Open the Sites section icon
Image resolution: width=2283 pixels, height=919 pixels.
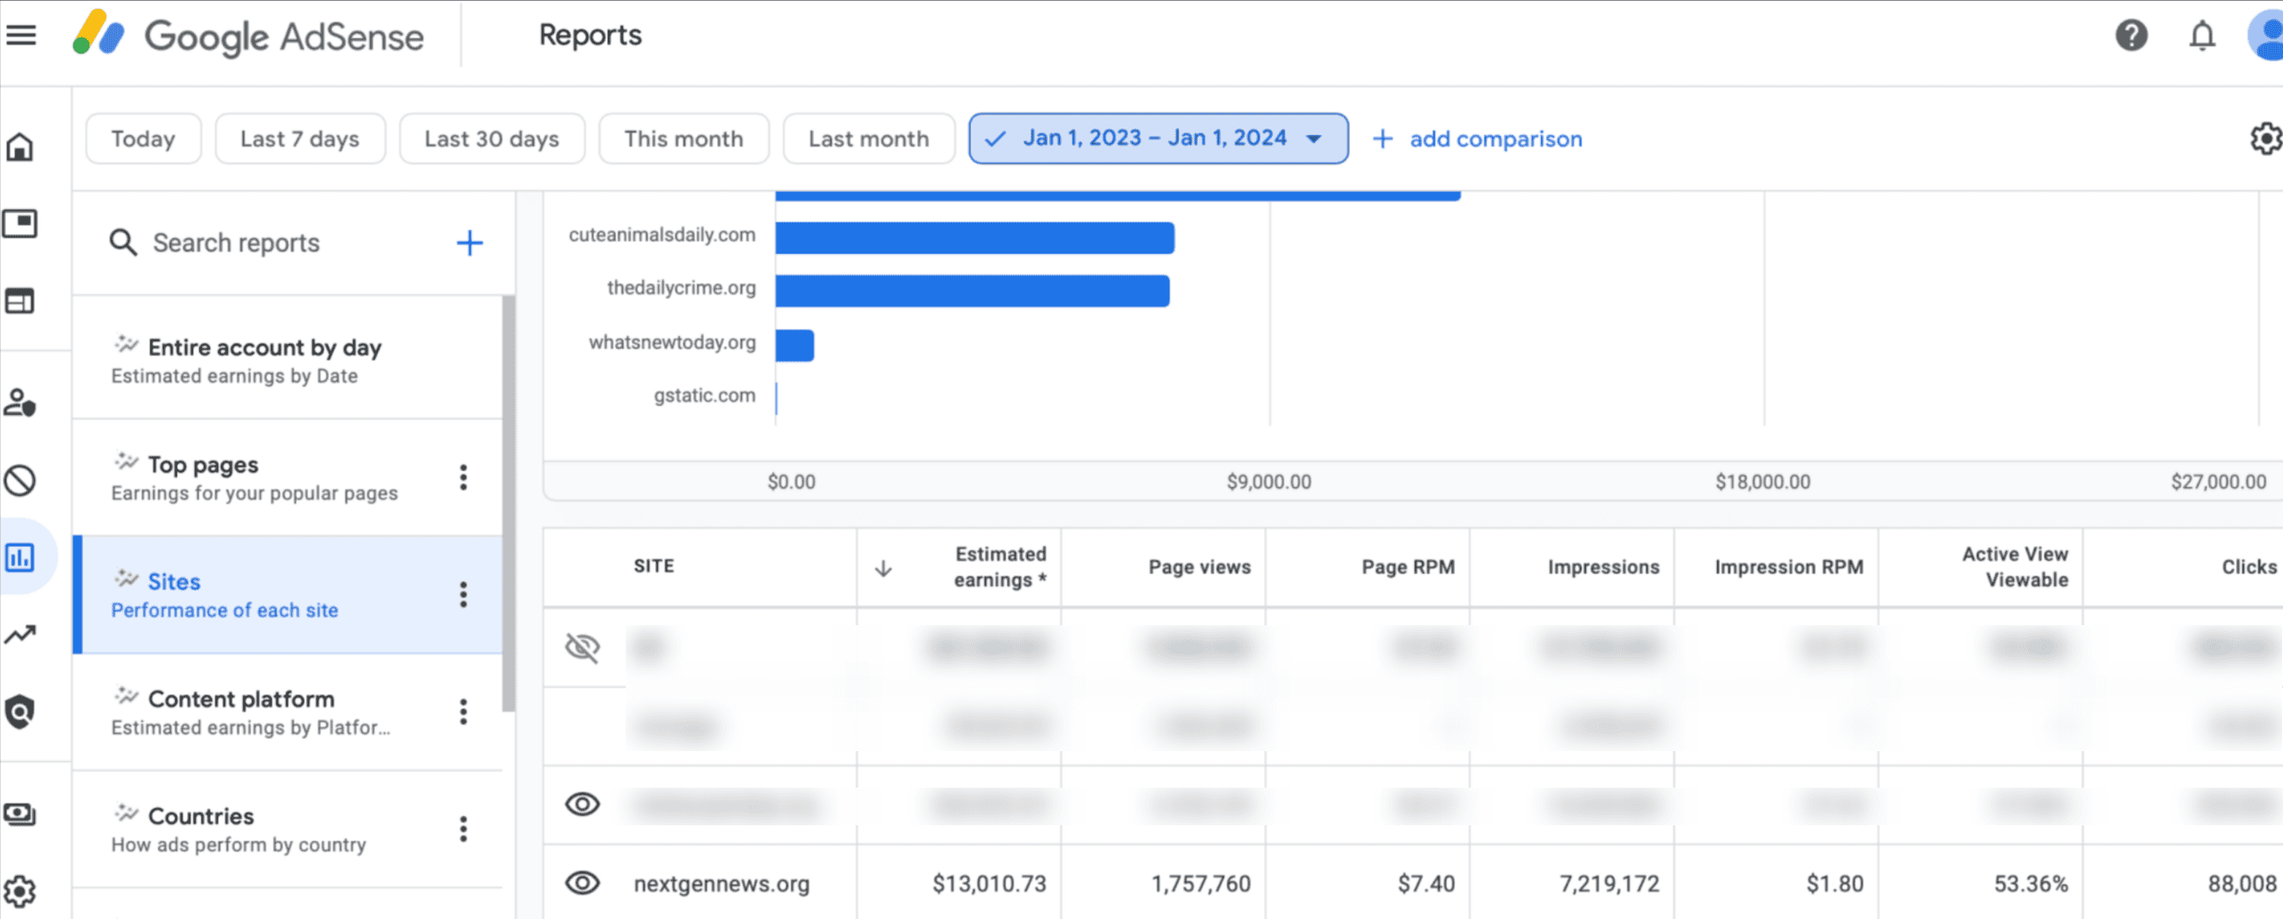click(20, 301)
